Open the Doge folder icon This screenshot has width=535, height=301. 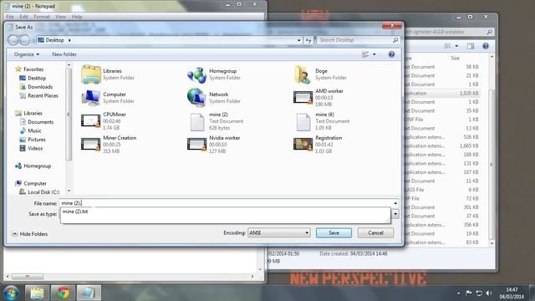(x=303, y=74)
